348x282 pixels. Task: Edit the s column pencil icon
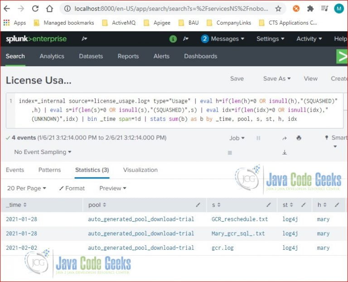(269, 205)
